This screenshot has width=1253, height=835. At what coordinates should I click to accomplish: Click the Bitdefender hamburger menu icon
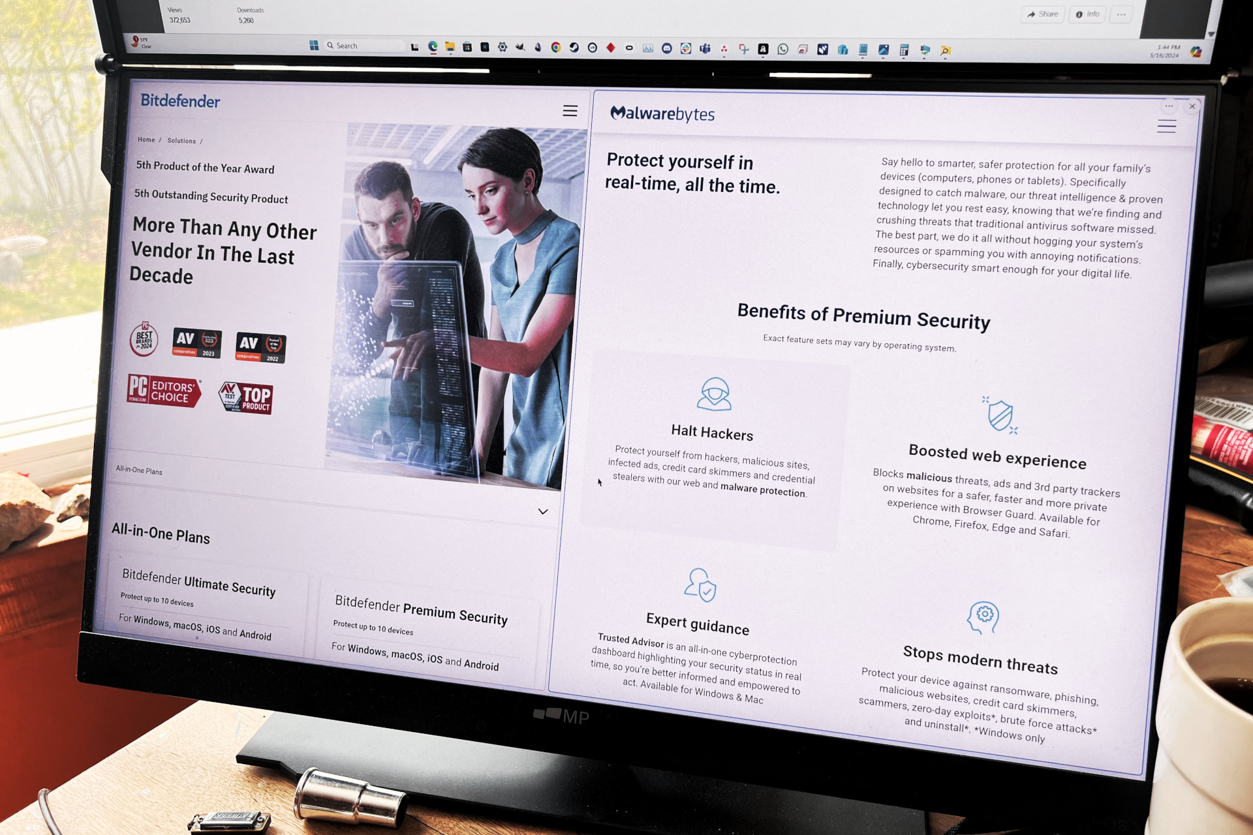(568, 111)
